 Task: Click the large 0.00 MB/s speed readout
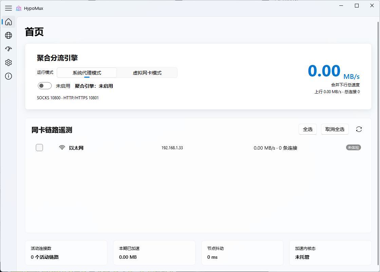click(334, 72)
